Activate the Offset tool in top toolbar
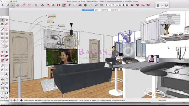Screen dimensions: 189x106 coord(48,5)
